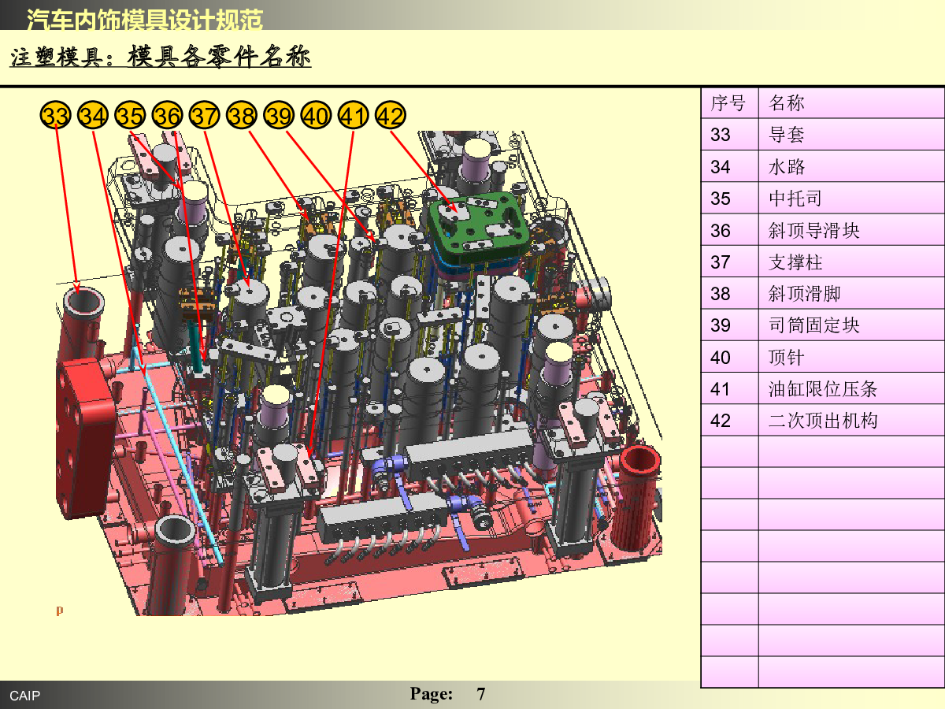
Task: Select the 油缸限位压条 name cell
Action: (x=851, y=388)
